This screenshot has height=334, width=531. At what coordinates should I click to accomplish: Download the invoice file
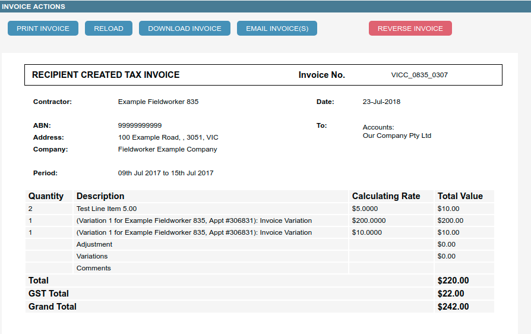click(x=184, y=29)
